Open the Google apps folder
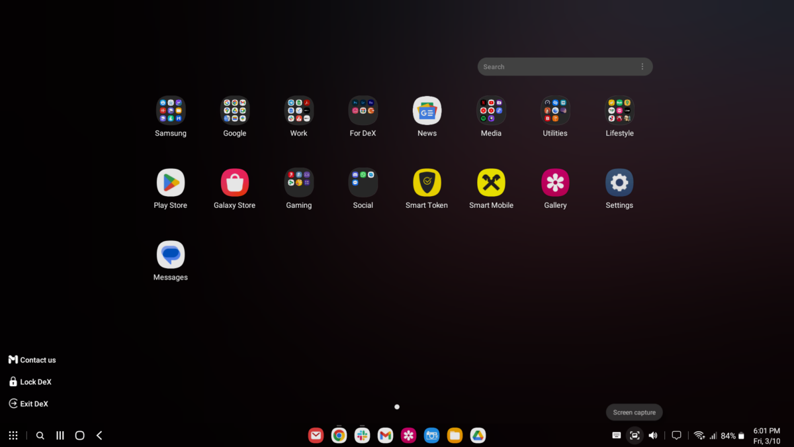The height and width of the screenshot is (447, 794). (x=234, y=111)
